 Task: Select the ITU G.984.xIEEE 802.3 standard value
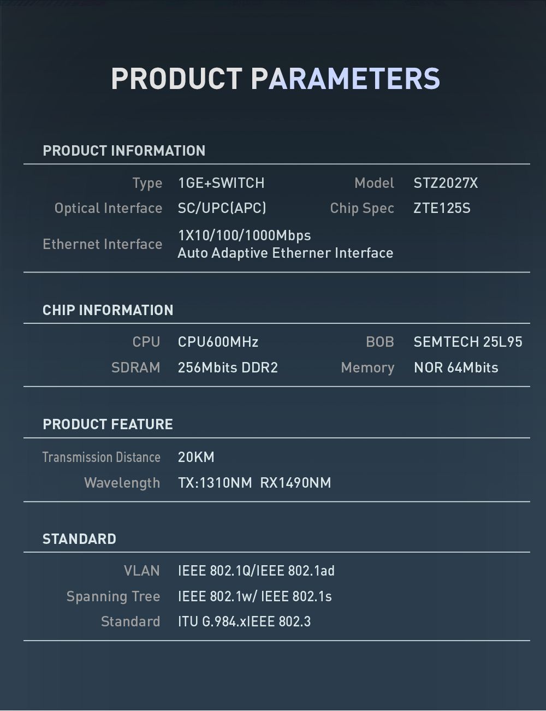[x=244, y=621]
